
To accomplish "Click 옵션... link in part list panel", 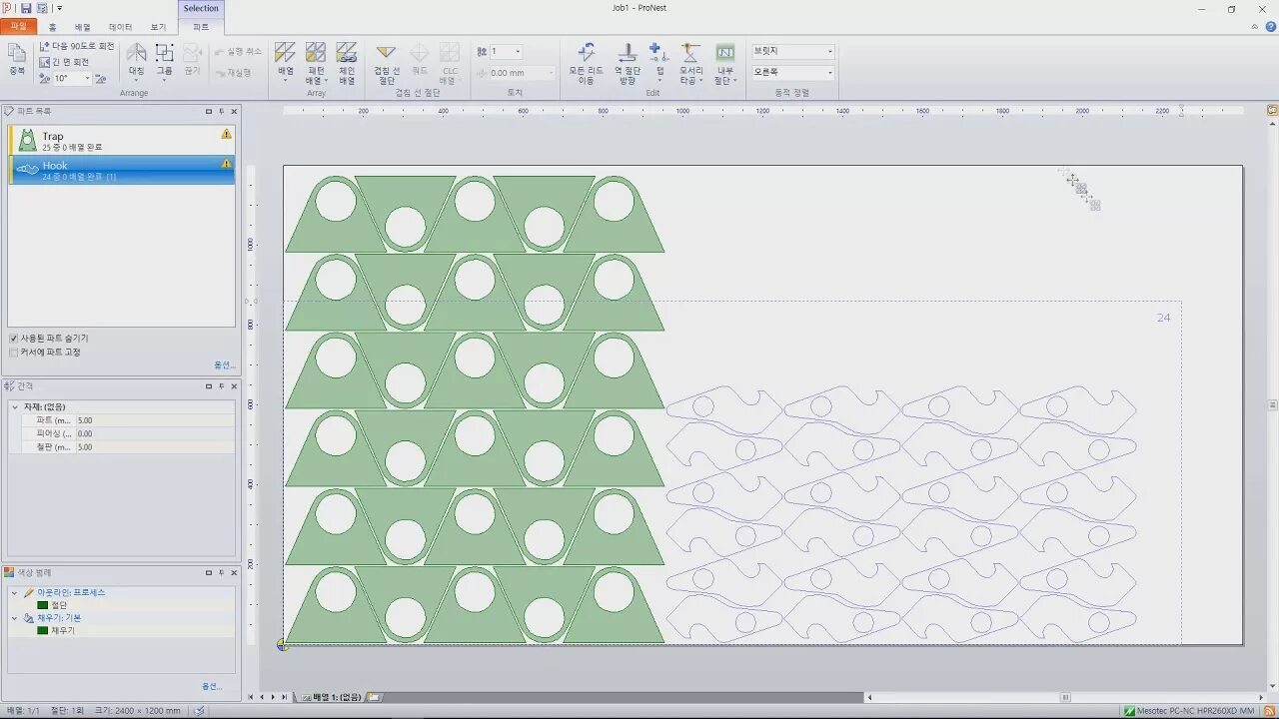I will tap(224, 365).
